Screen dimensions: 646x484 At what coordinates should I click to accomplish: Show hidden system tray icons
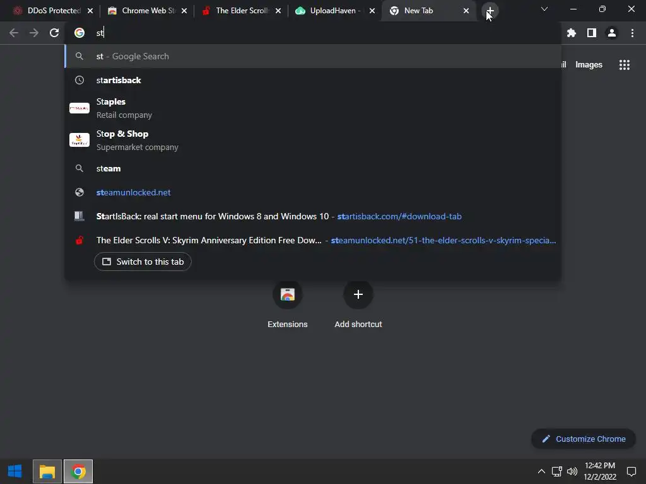click(x=541, y=471)
